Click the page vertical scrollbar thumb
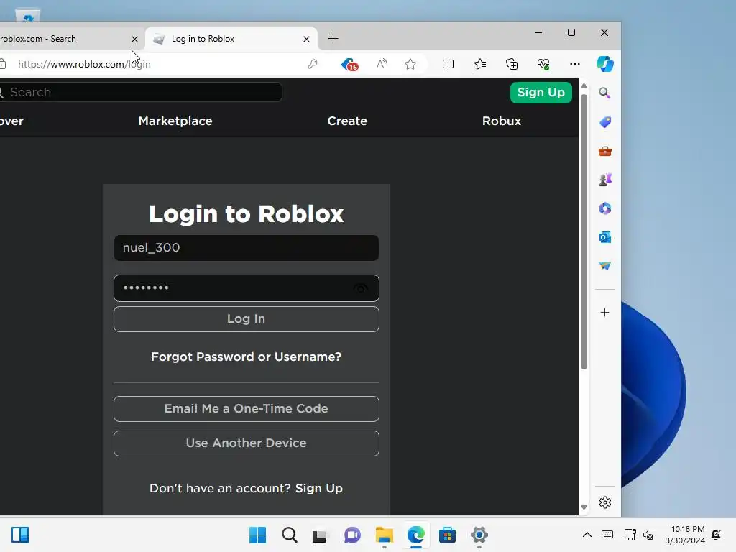The height and width of the screenshot is (552, 736). click(584, 232)
